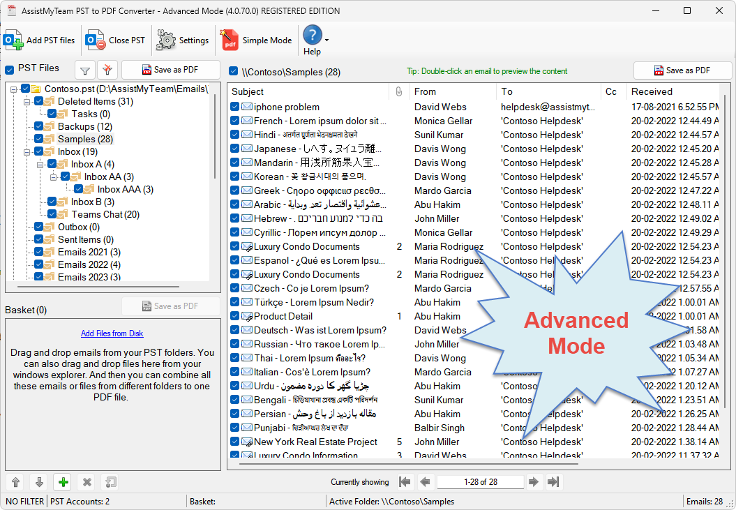This screenshot has height=510, width=736.
Task: Open the Help dropdown arrow
Action: coord(326,40)
